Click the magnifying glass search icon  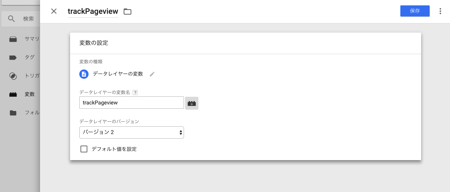(x=11, y=19)
